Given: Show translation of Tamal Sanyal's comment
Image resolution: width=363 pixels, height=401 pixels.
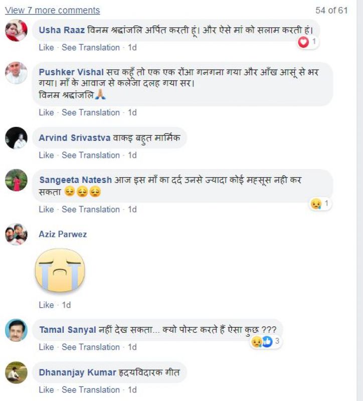Looking at the screenshot, I should 91,347.
